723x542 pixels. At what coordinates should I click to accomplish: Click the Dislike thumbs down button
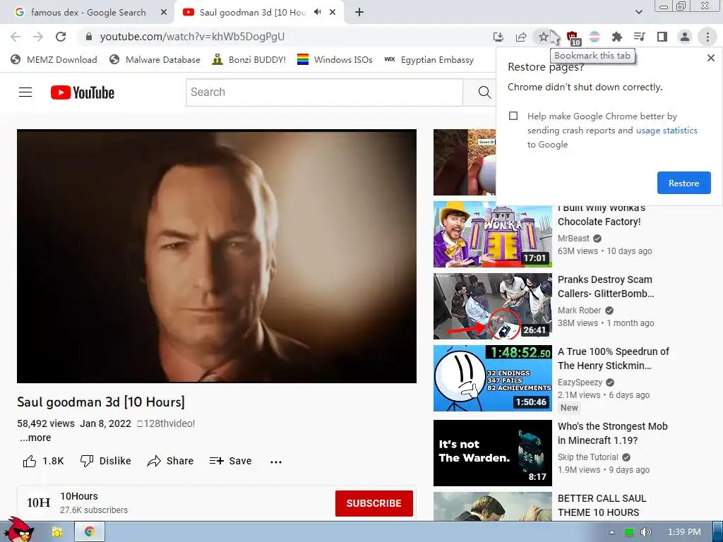point(106,461)
